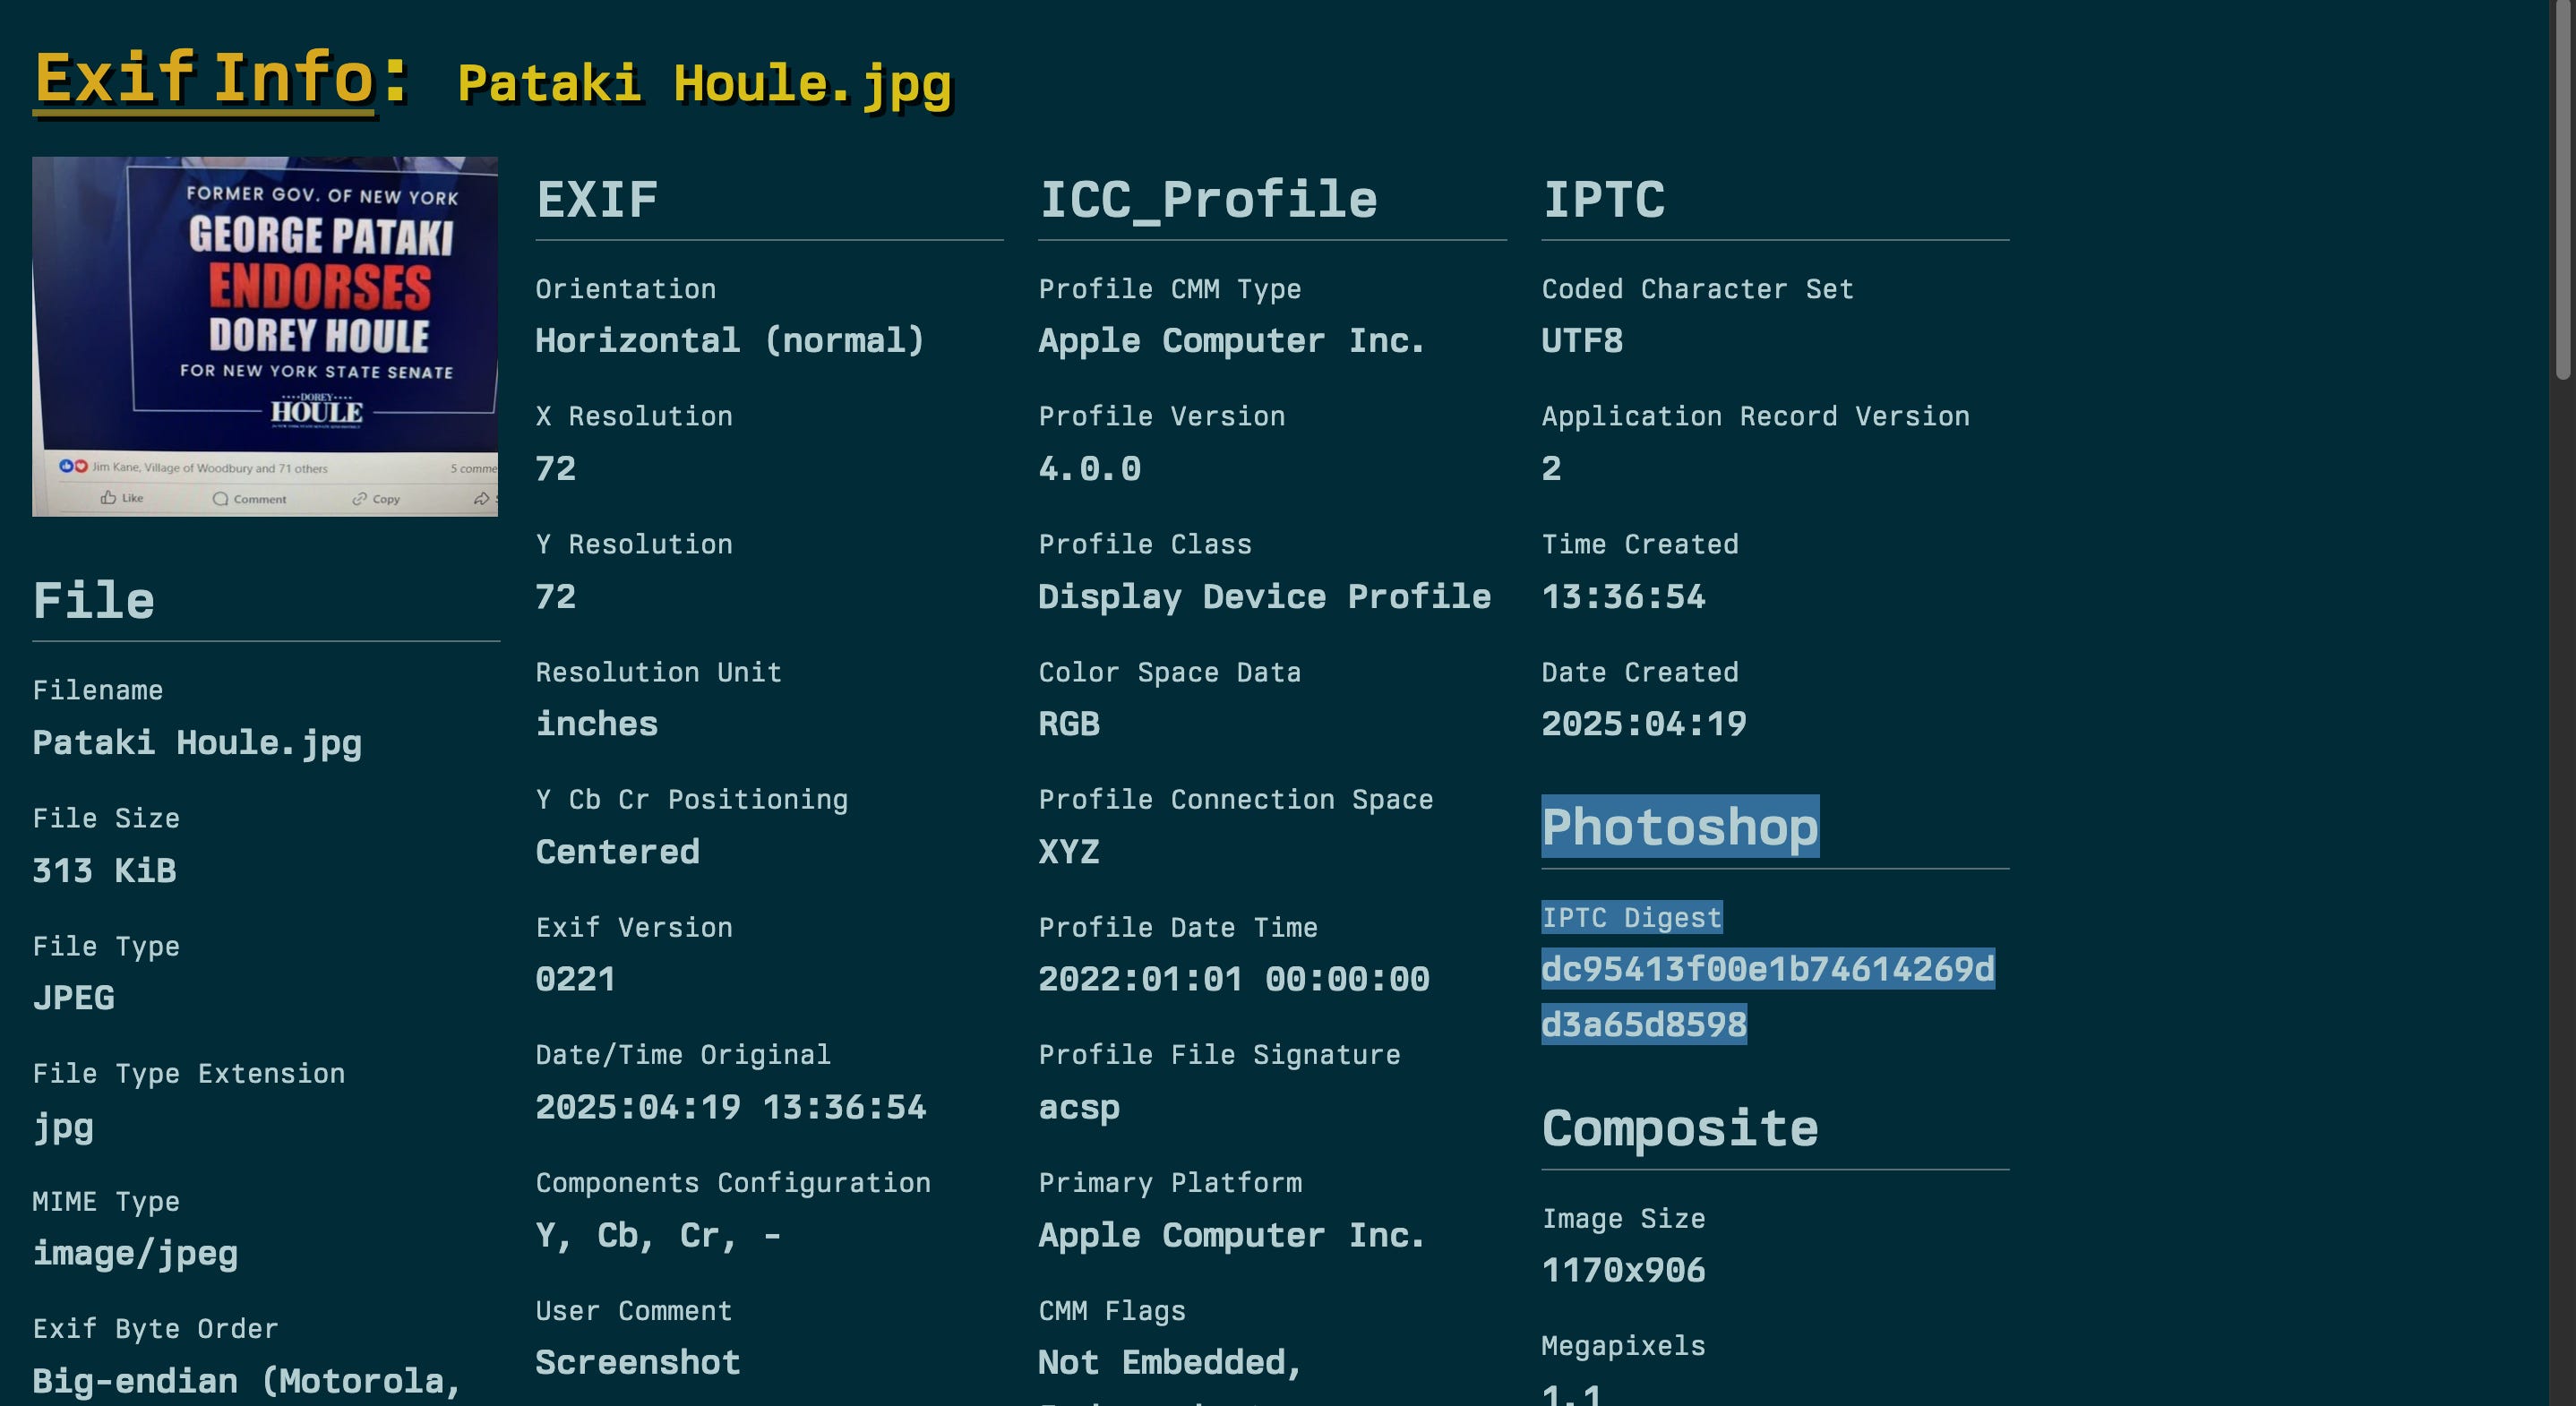Click the User Comment value Screenshot
This screenshot has height=1406, width=2576.
[x=637, y=1362]
